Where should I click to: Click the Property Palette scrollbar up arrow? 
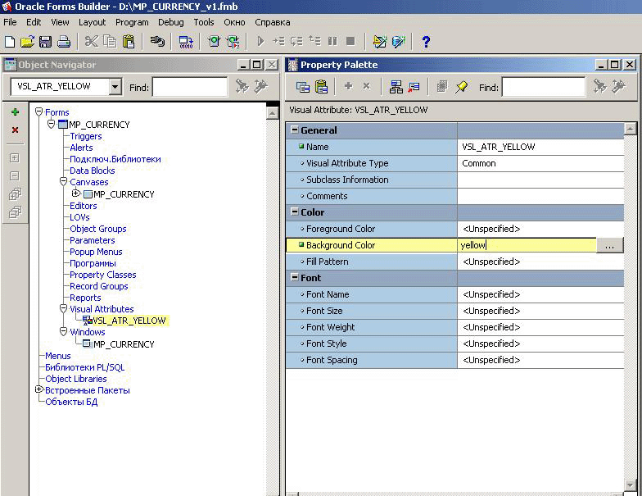[x=631, y=129]
